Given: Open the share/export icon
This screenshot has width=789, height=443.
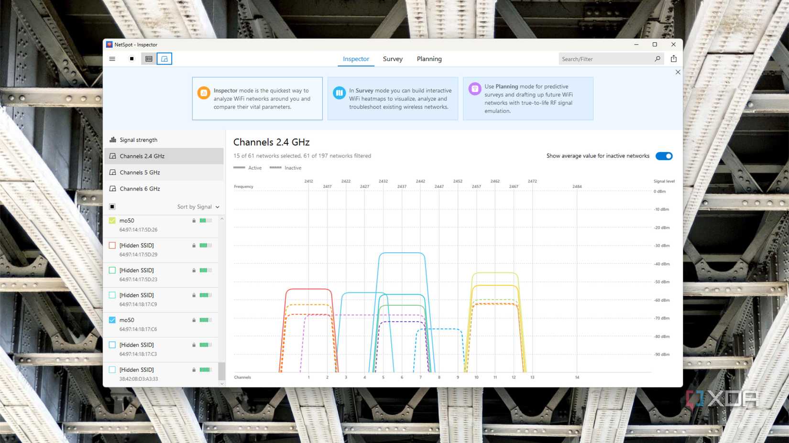Looking at the screenshot, I should click(673, 58).
